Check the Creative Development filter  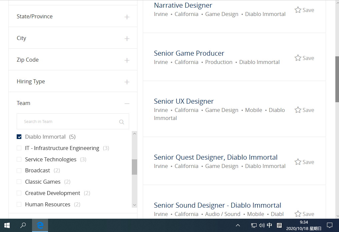click(19, 193)
